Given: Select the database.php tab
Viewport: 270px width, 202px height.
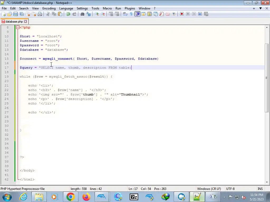Looking at the screenshot, I should click(14, 22).
